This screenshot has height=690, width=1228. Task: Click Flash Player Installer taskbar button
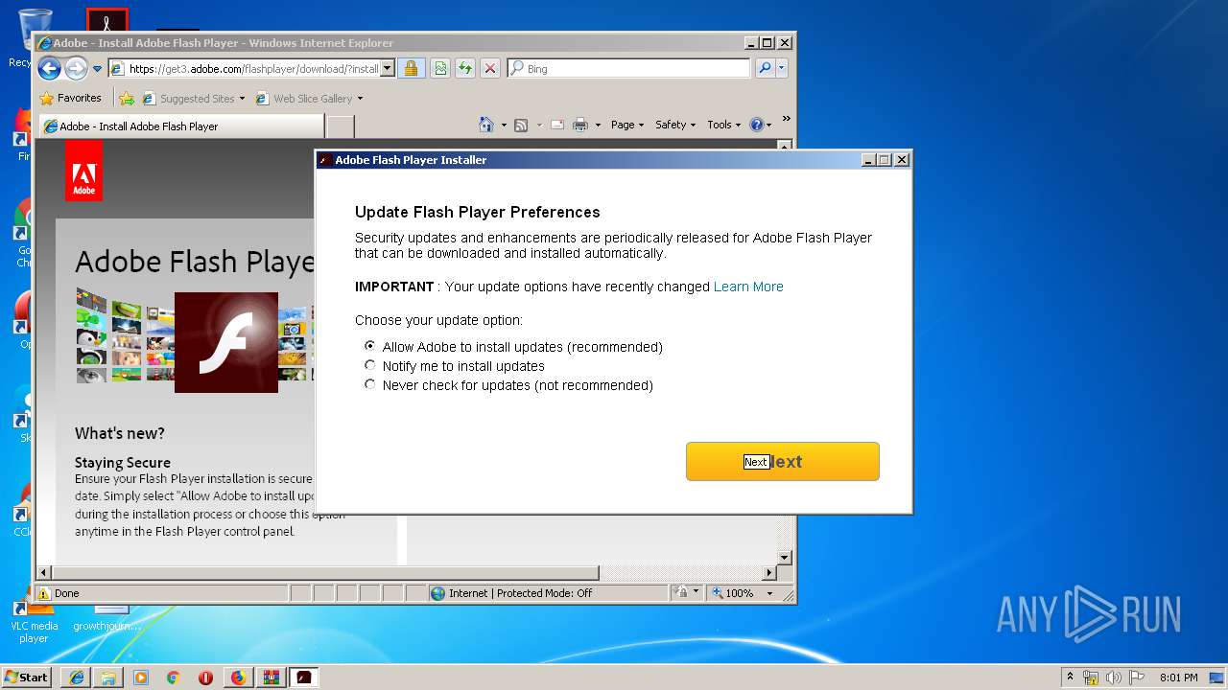point(304,678)
